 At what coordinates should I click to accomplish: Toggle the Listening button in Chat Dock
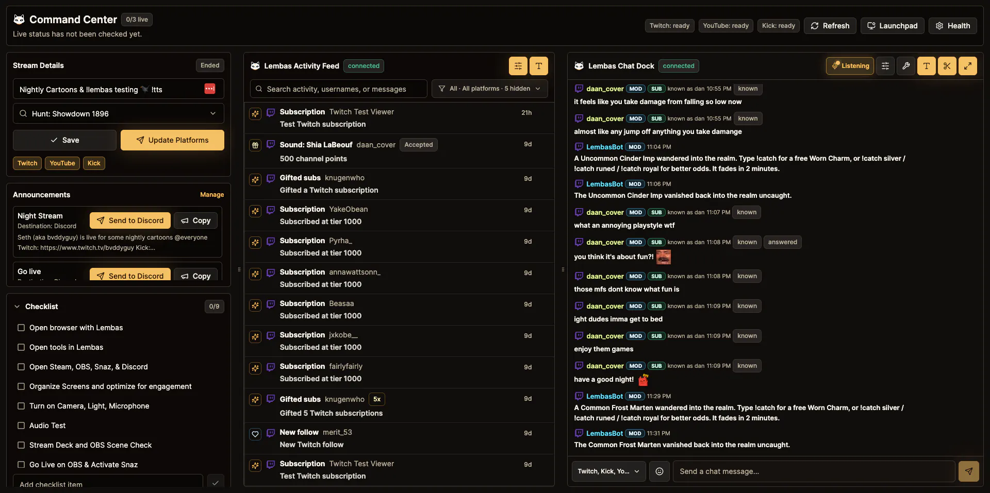tap(850, 66)
